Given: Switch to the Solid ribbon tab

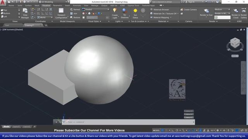Looking at the screenshot, I should click(x=20, y=5).
